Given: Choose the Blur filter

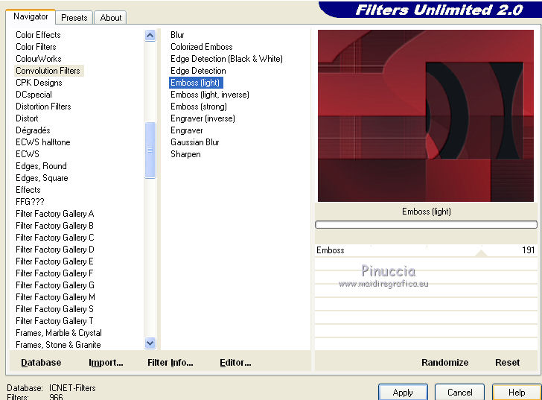Looking at the screenshot, I should point(177,35).
